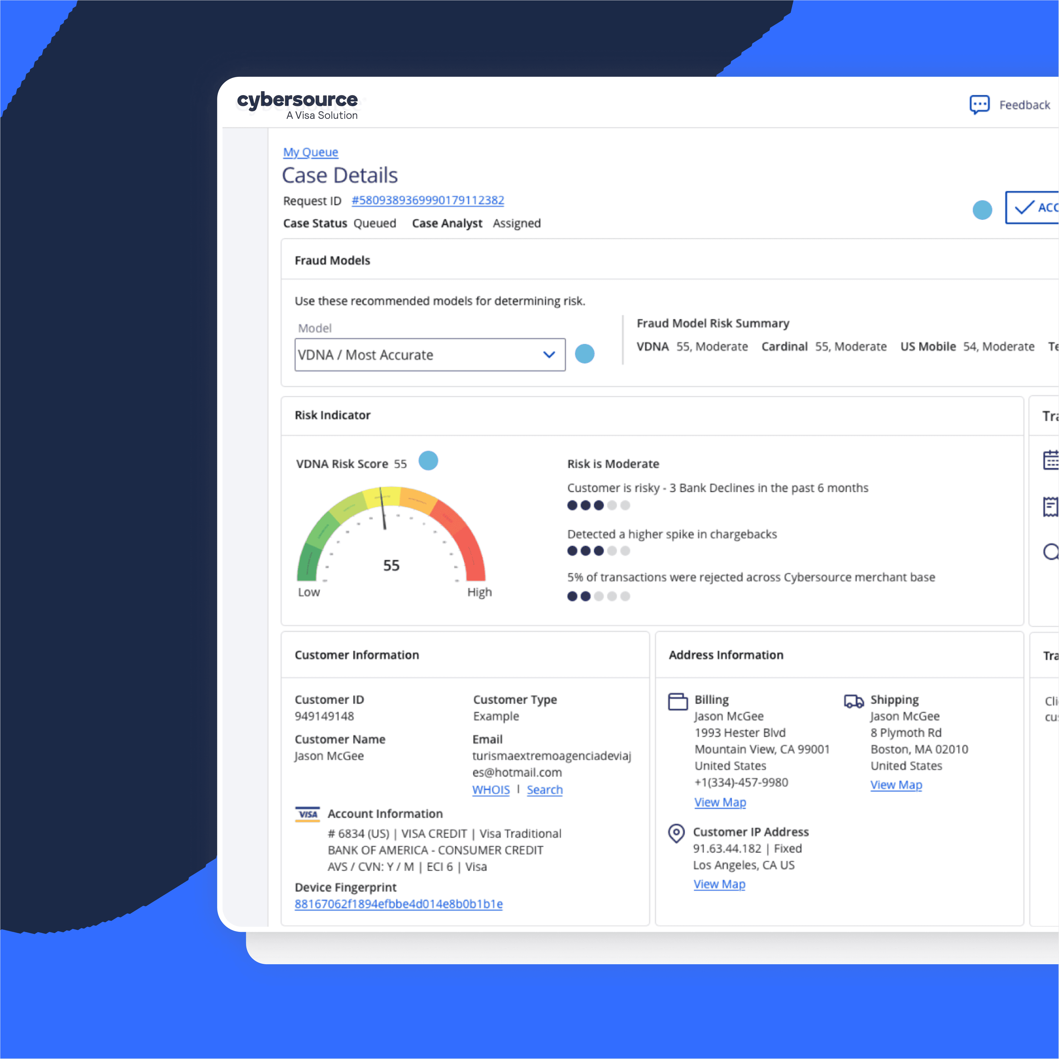Image resolution: width=1059 pixels, height=1059 pixels.
Task: Click the High label on the gauge
Action: point(479,592)
